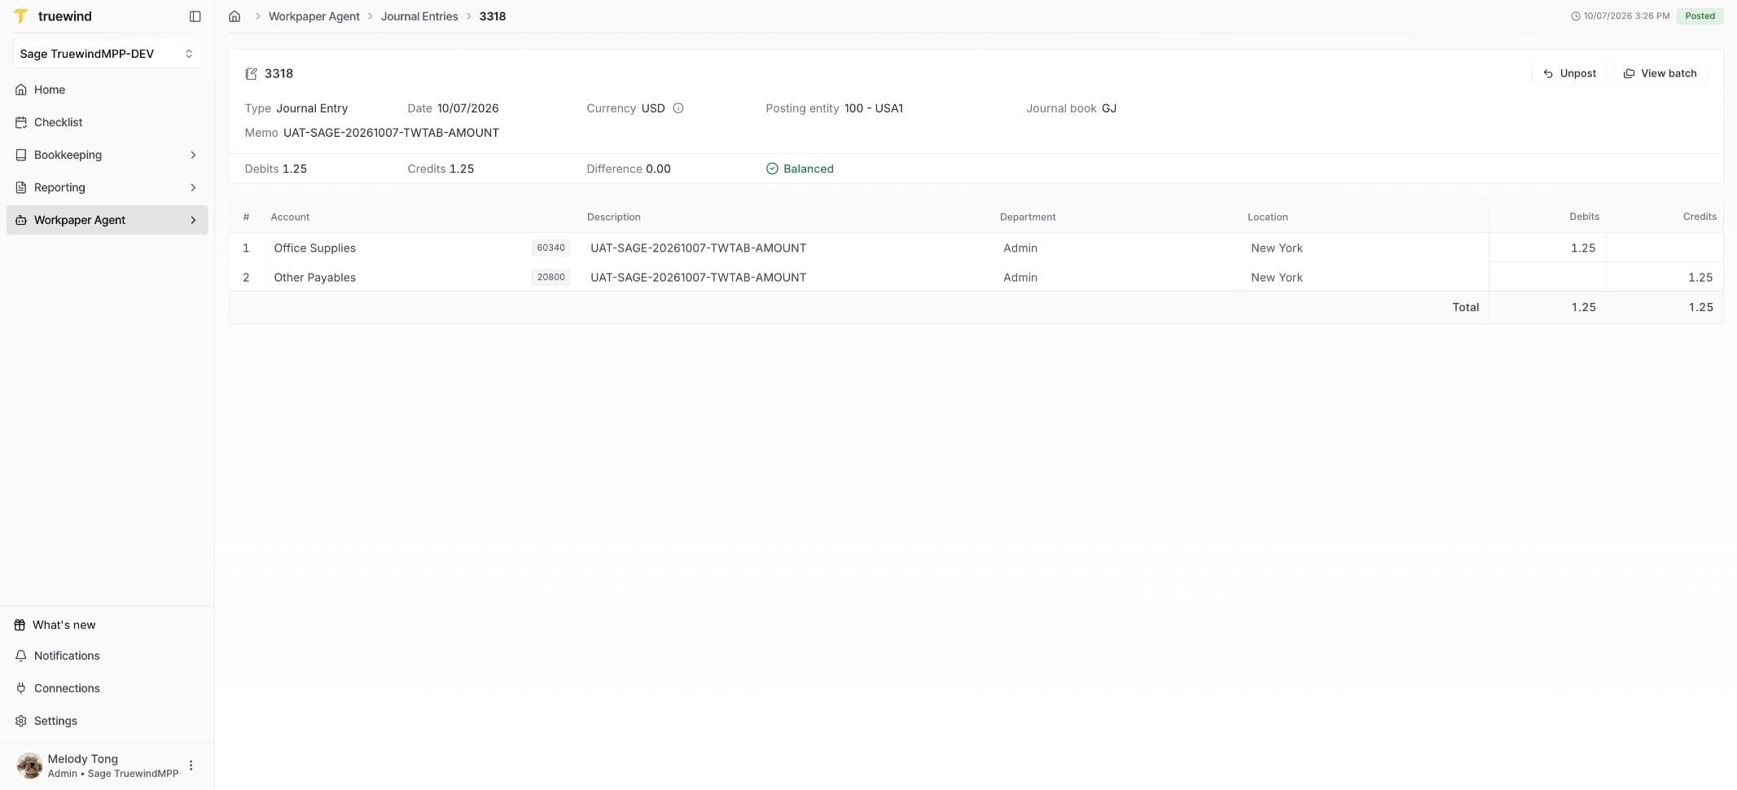Screen dimensions: 1737x790
Task: Click the clock icon by posted timestamp
Action: pyautogui.click(x=1575, y=16)
